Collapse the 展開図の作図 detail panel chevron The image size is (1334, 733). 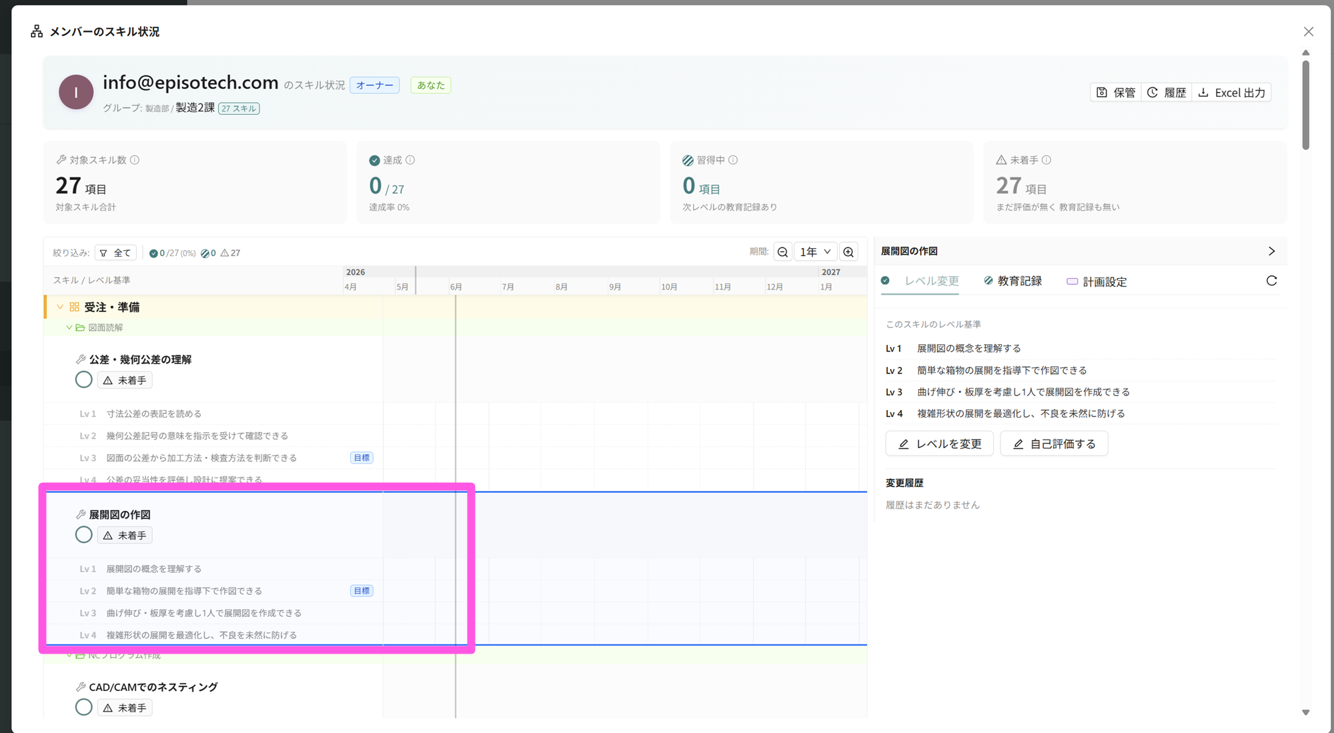click(x=1271, y=251)
